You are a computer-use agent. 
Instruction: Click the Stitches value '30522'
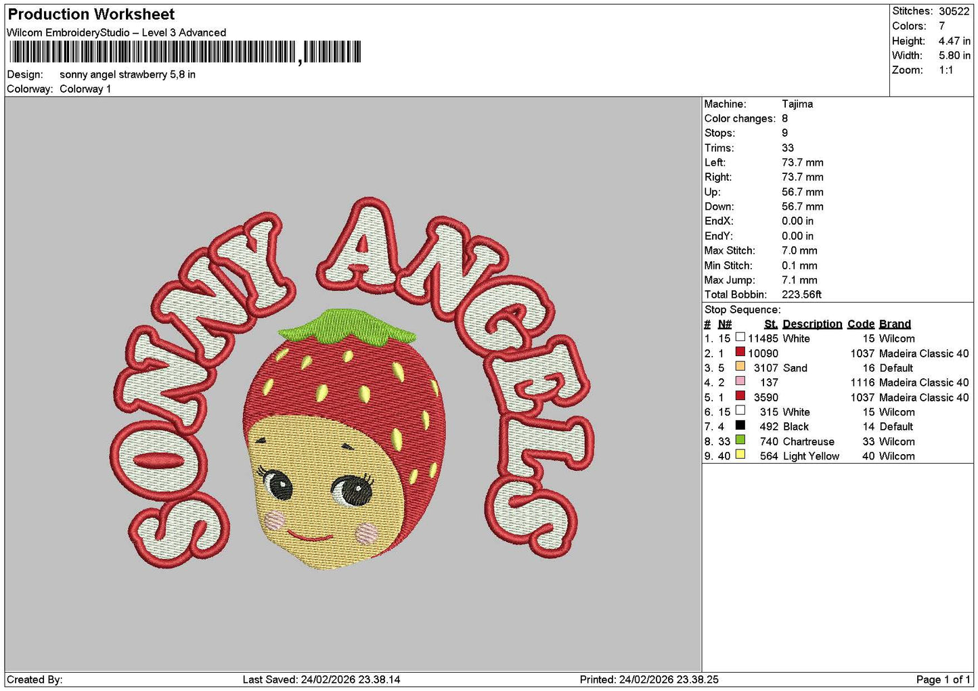pyautogui.click(x=954, y=12)
